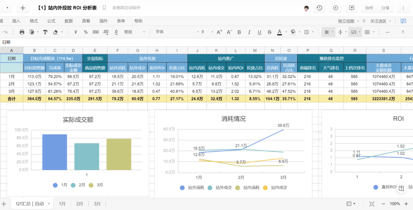Toggle underline formatting
The width and height of the screenshot is (413, 210).
[259, 32]
